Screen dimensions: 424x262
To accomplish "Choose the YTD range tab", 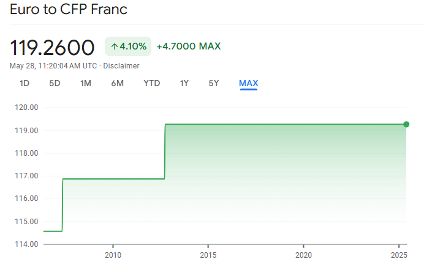I will coord(151,83).
